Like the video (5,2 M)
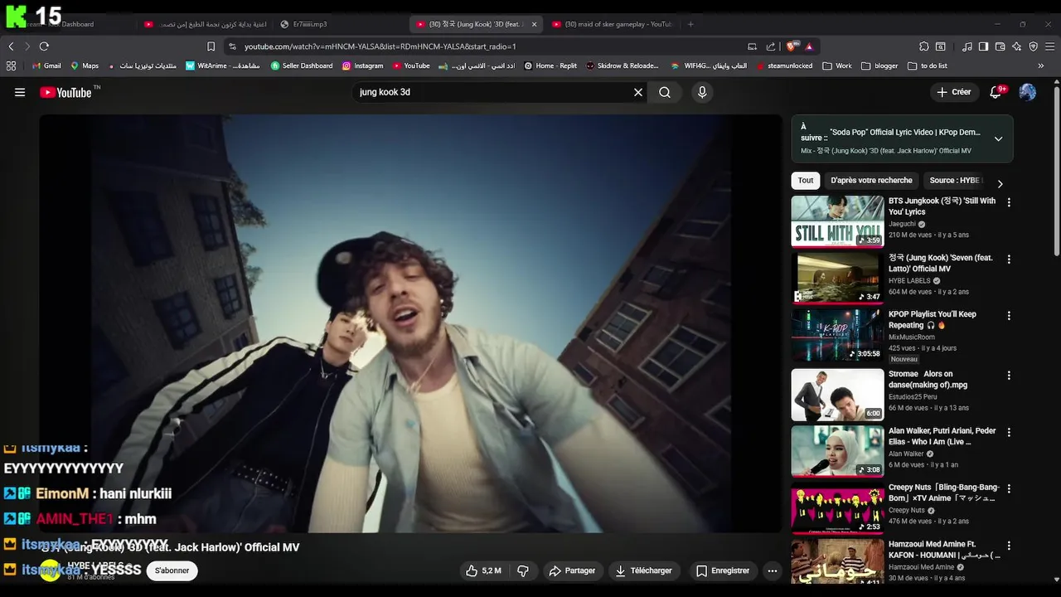The height and width of the screenshot is (597, 1061). tap(483, 570)
